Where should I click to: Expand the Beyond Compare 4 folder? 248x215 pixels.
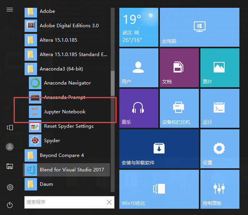click(x=67, y=155)
